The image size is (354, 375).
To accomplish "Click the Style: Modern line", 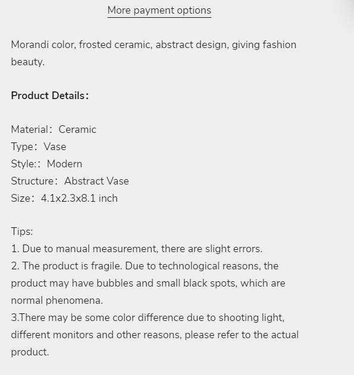I will [47, 164].
